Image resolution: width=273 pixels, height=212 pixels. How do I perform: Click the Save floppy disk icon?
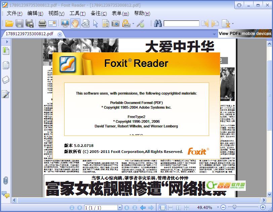click(19, 23)
